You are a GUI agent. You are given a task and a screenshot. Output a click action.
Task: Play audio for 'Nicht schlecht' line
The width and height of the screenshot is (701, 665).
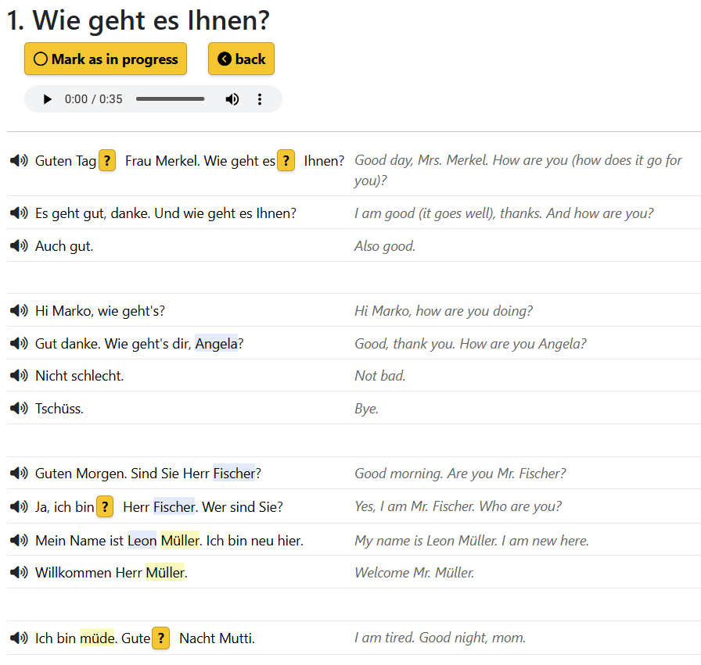(x=19, y=376)
